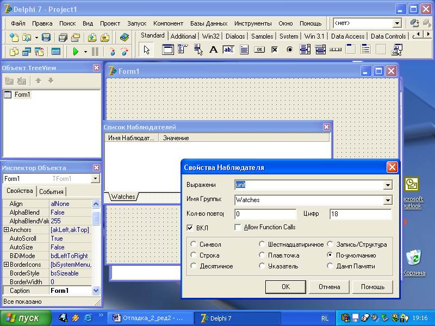This screenshot has width=435, height=326.
Task: Select the Строка radio button
Action: click(194, 255)
